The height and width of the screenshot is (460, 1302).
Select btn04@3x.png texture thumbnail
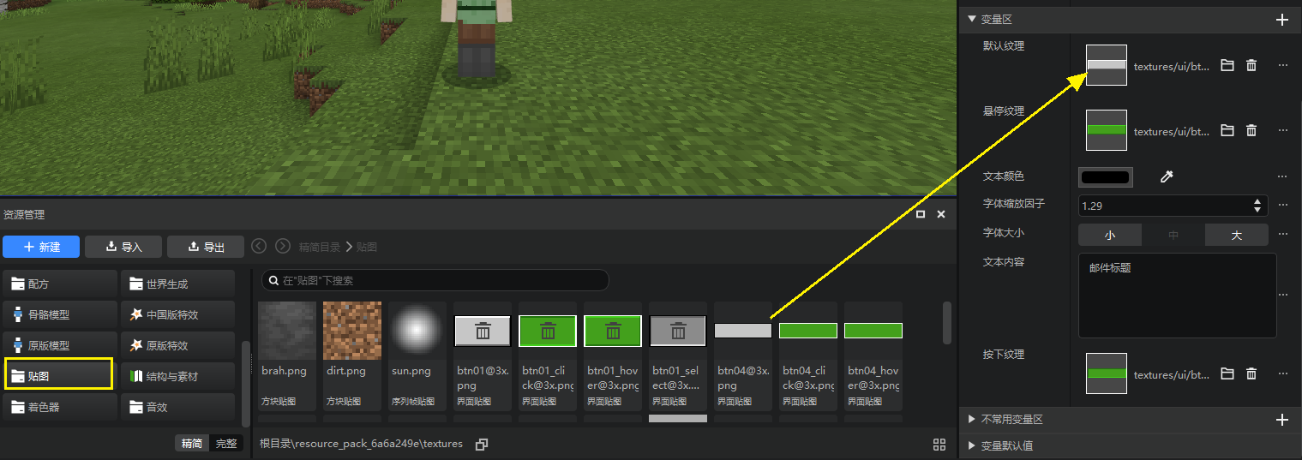click(x=743, y=331)
